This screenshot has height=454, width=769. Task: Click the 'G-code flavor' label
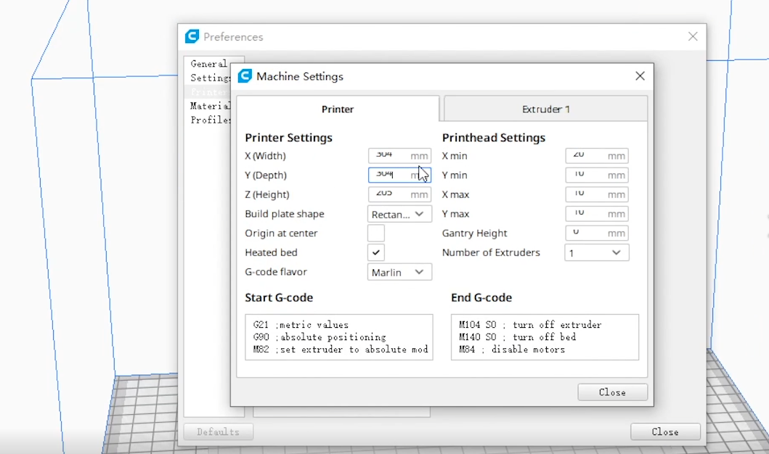(276, 272)
